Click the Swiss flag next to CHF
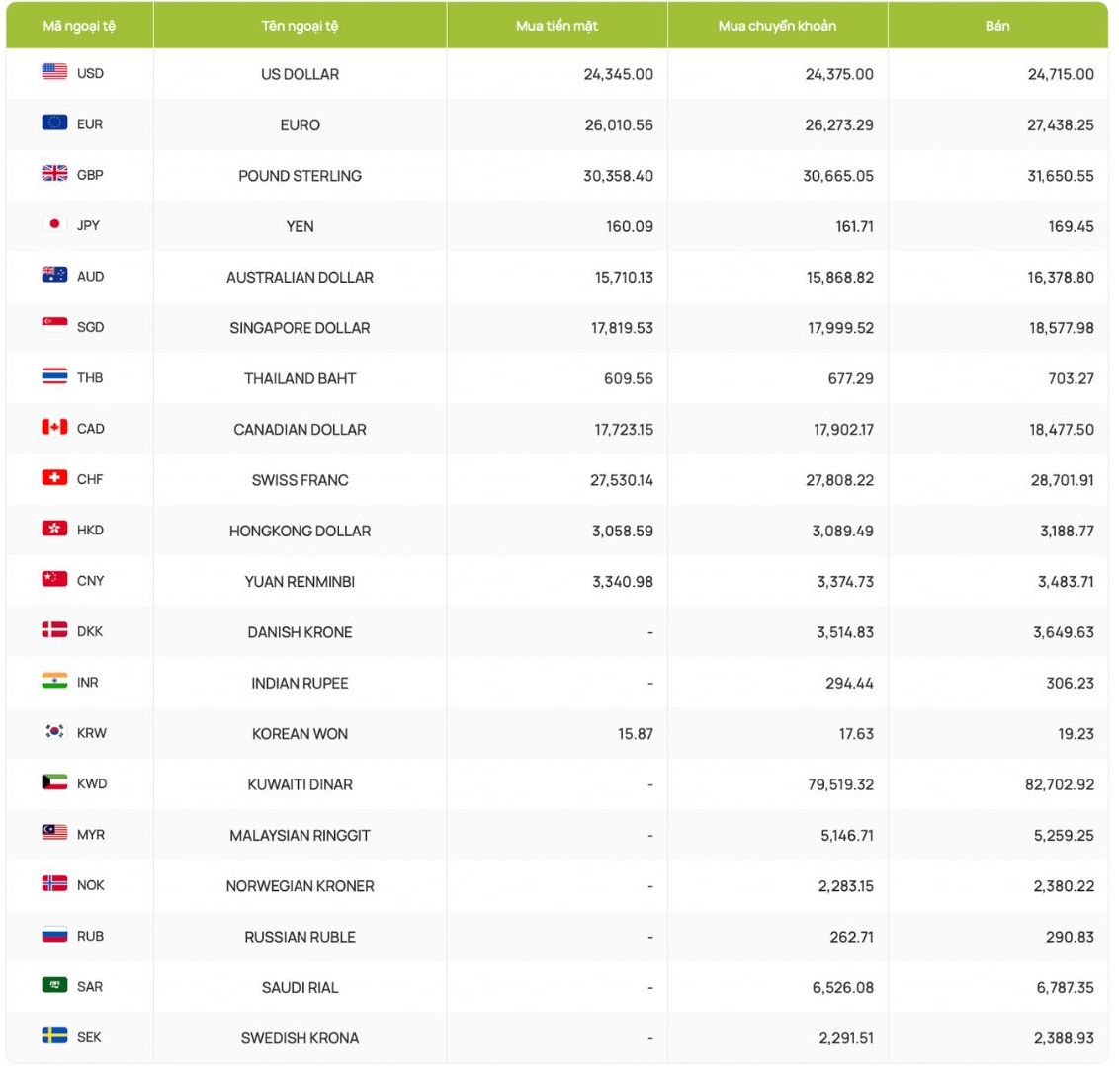This screenshot has height=1066, width=1119. coord(54,478)
